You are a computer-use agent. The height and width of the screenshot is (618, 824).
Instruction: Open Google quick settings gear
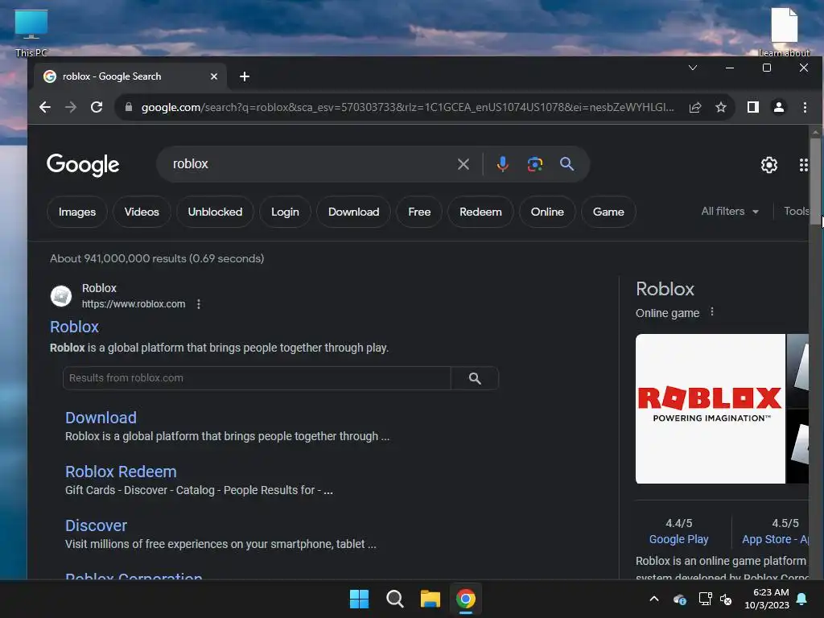pos(768,165)
